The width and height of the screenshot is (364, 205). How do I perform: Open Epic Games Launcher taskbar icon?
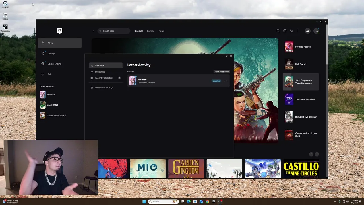tap(214, 202)
